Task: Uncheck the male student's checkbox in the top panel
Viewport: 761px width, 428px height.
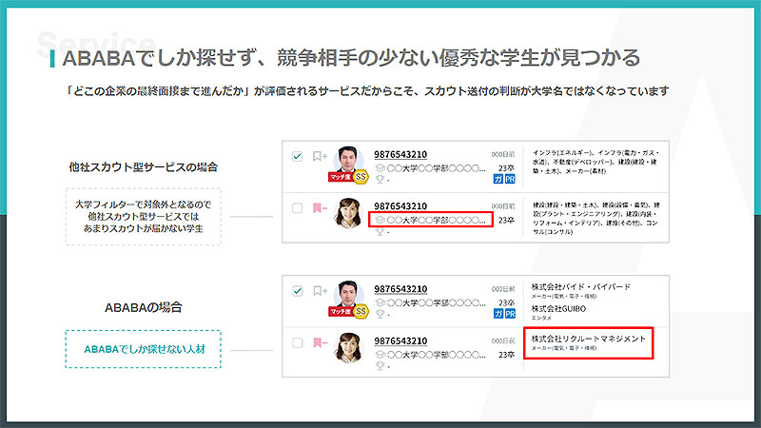Action: click(298, 155)
